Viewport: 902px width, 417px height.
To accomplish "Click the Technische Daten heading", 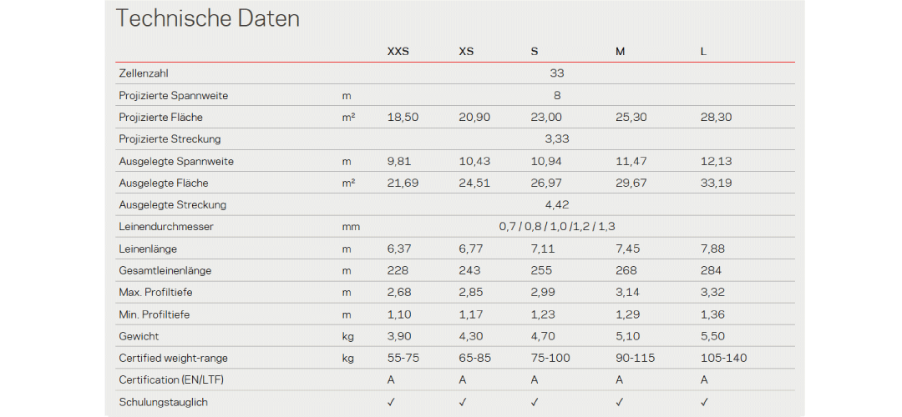I will click(208, 19).
